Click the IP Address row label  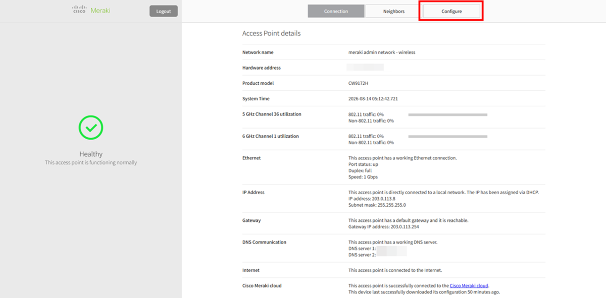254,192
